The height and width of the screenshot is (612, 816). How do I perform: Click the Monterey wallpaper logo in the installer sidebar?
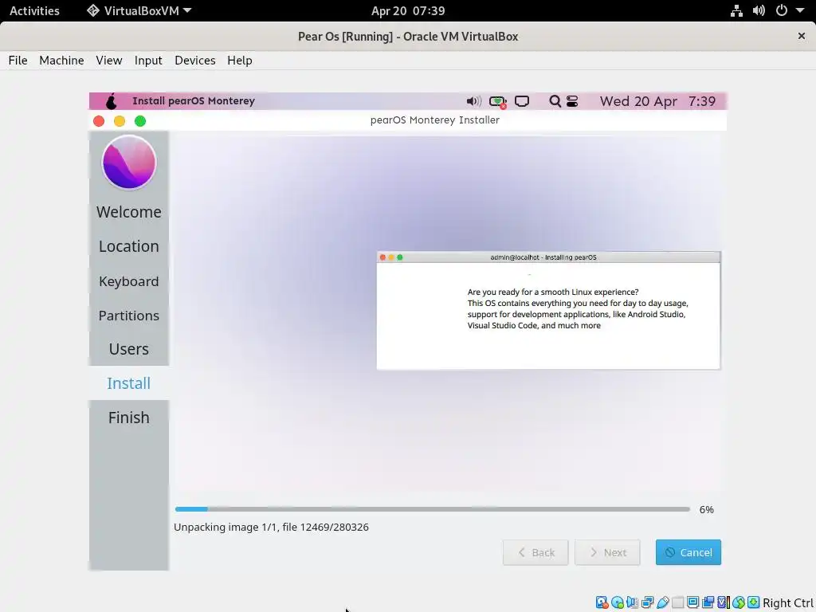[x=128, y=163]
